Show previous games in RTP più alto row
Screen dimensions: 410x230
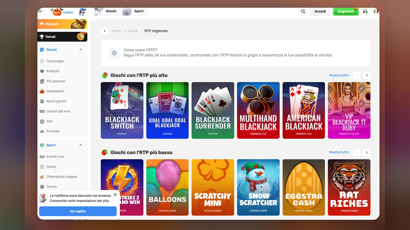point(357,75)
